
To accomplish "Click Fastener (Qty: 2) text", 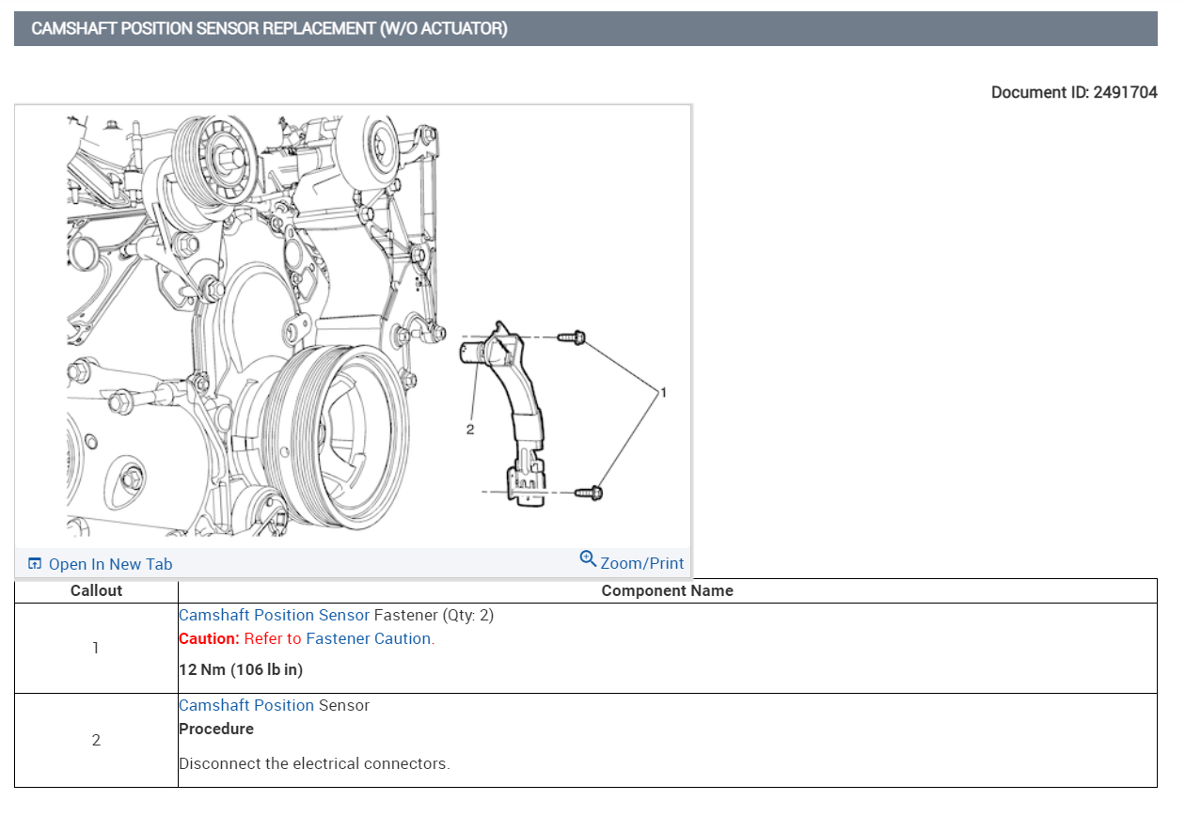I will (x=434, y=615).
